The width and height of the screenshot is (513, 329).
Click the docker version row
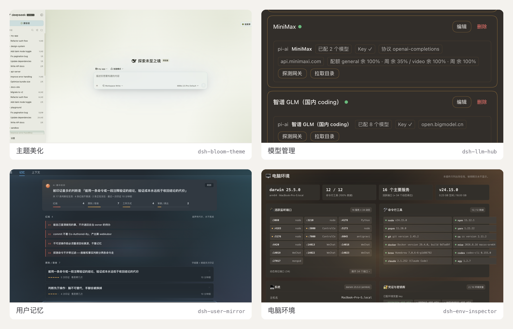click(x=418, y=245)
